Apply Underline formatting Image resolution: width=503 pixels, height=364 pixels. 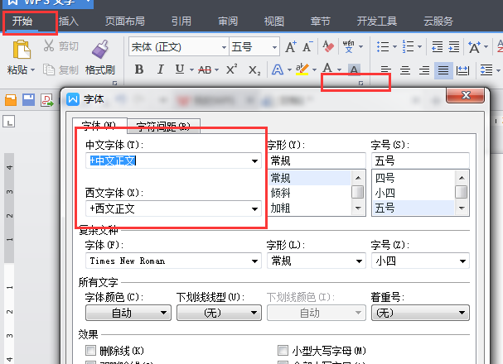pyautogui.click(x=180, y=69)
